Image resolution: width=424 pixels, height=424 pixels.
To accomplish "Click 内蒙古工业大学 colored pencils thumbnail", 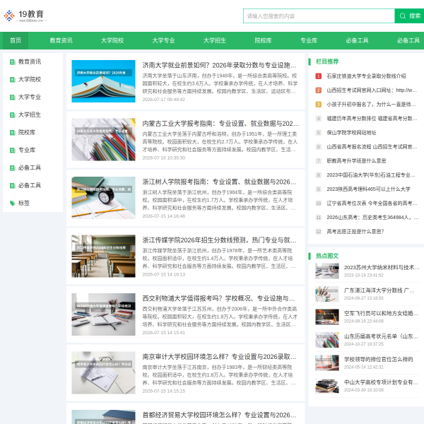I will click(103, 139).
